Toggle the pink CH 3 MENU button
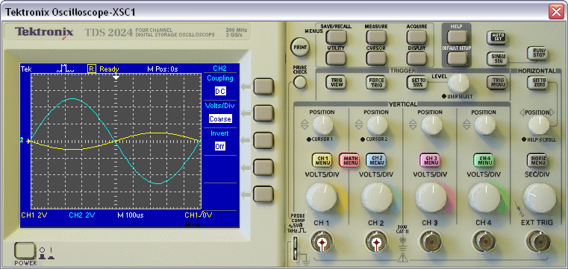568x269 pixels. tap(430, 160)
